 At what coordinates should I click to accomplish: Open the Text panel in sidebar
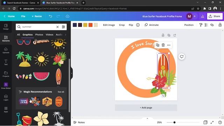[6, 62]
